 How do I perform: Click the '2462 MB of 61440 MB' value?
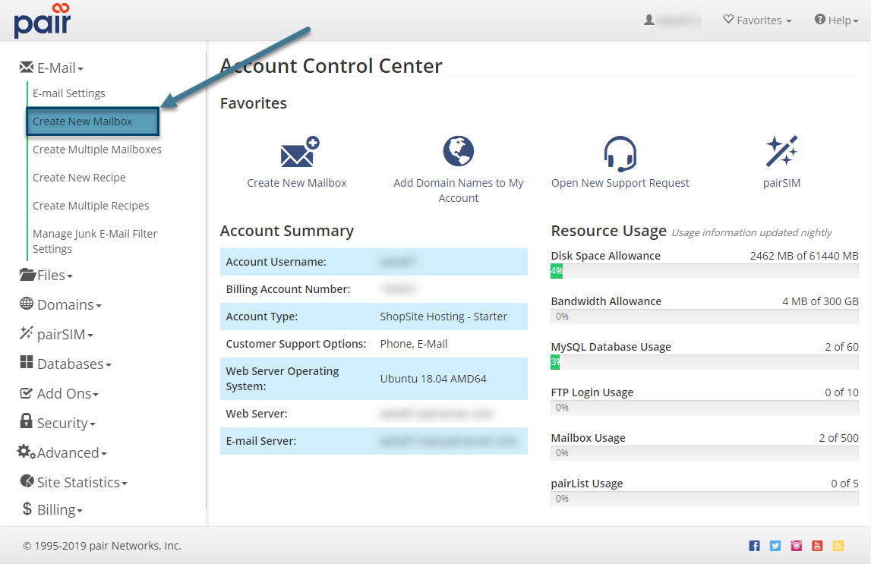pos(804,256)
